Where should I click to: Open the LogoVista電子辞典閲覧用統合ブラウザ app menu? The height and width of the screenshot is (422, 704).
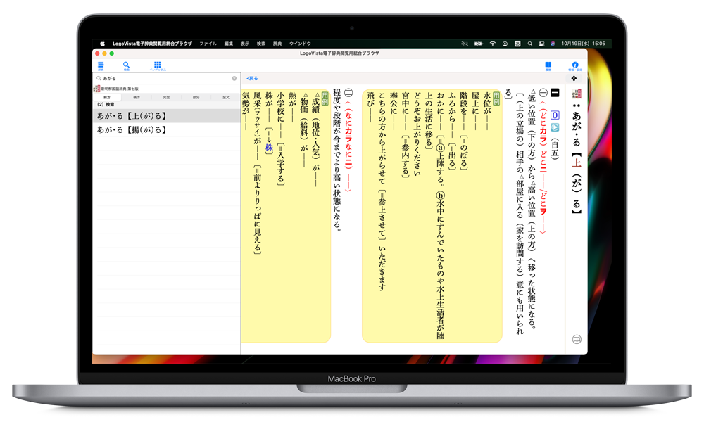[152, 44]
